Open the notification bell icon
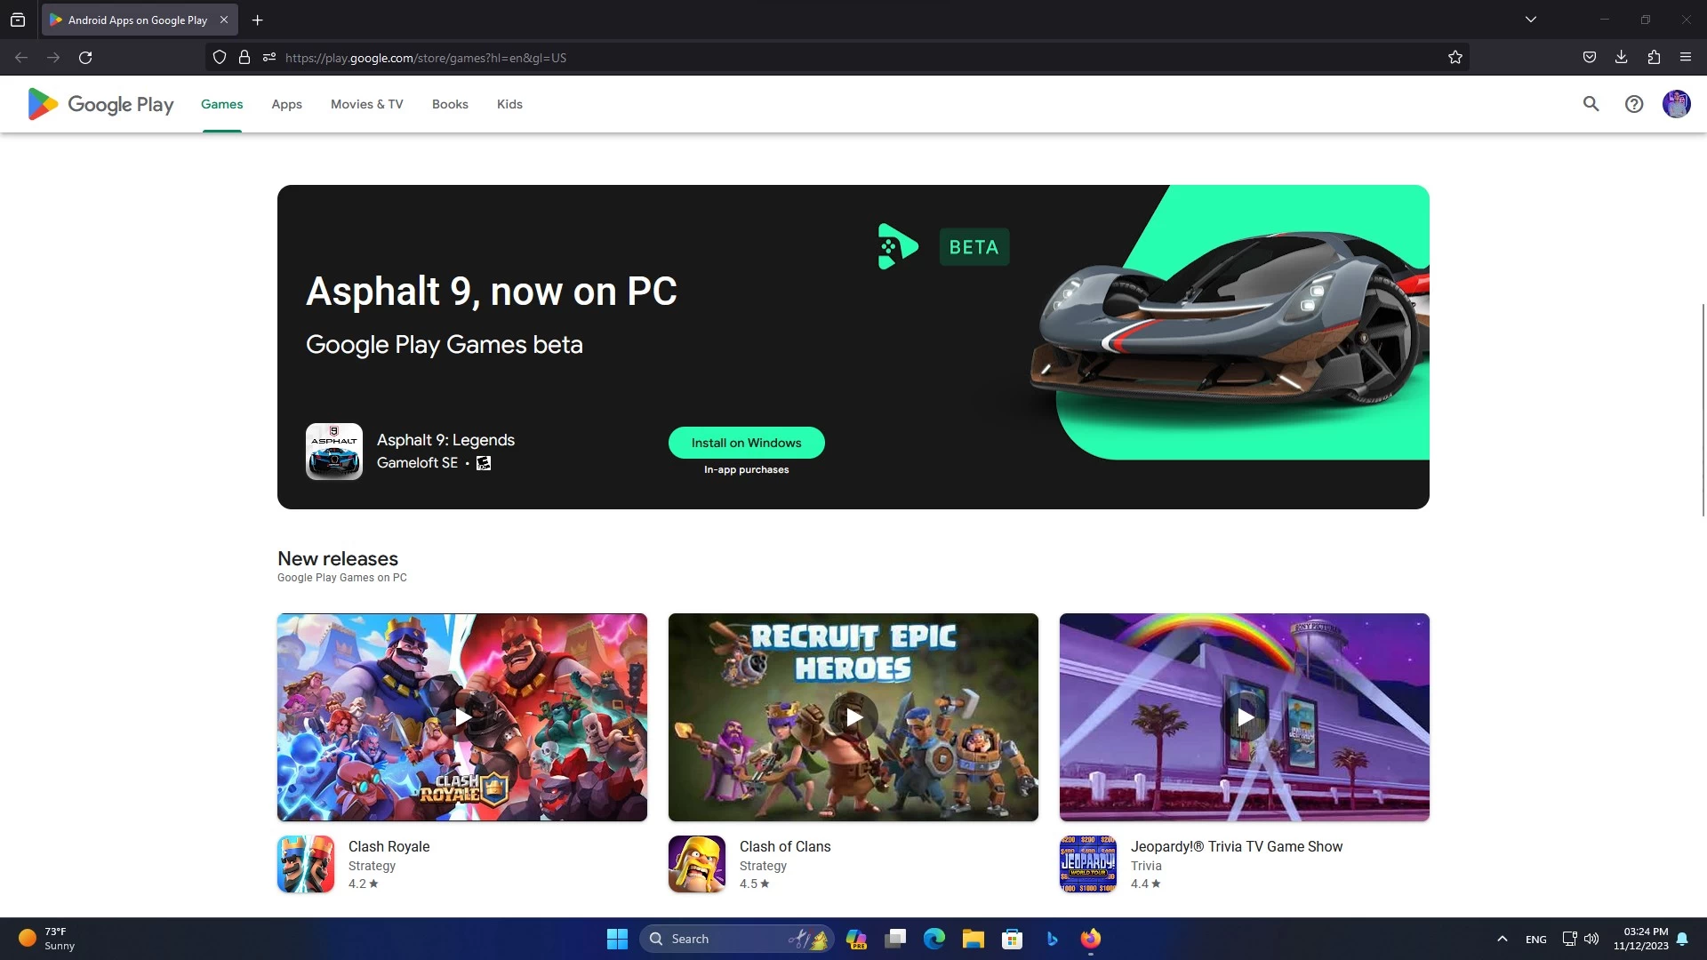 (x=1682, y=939)
